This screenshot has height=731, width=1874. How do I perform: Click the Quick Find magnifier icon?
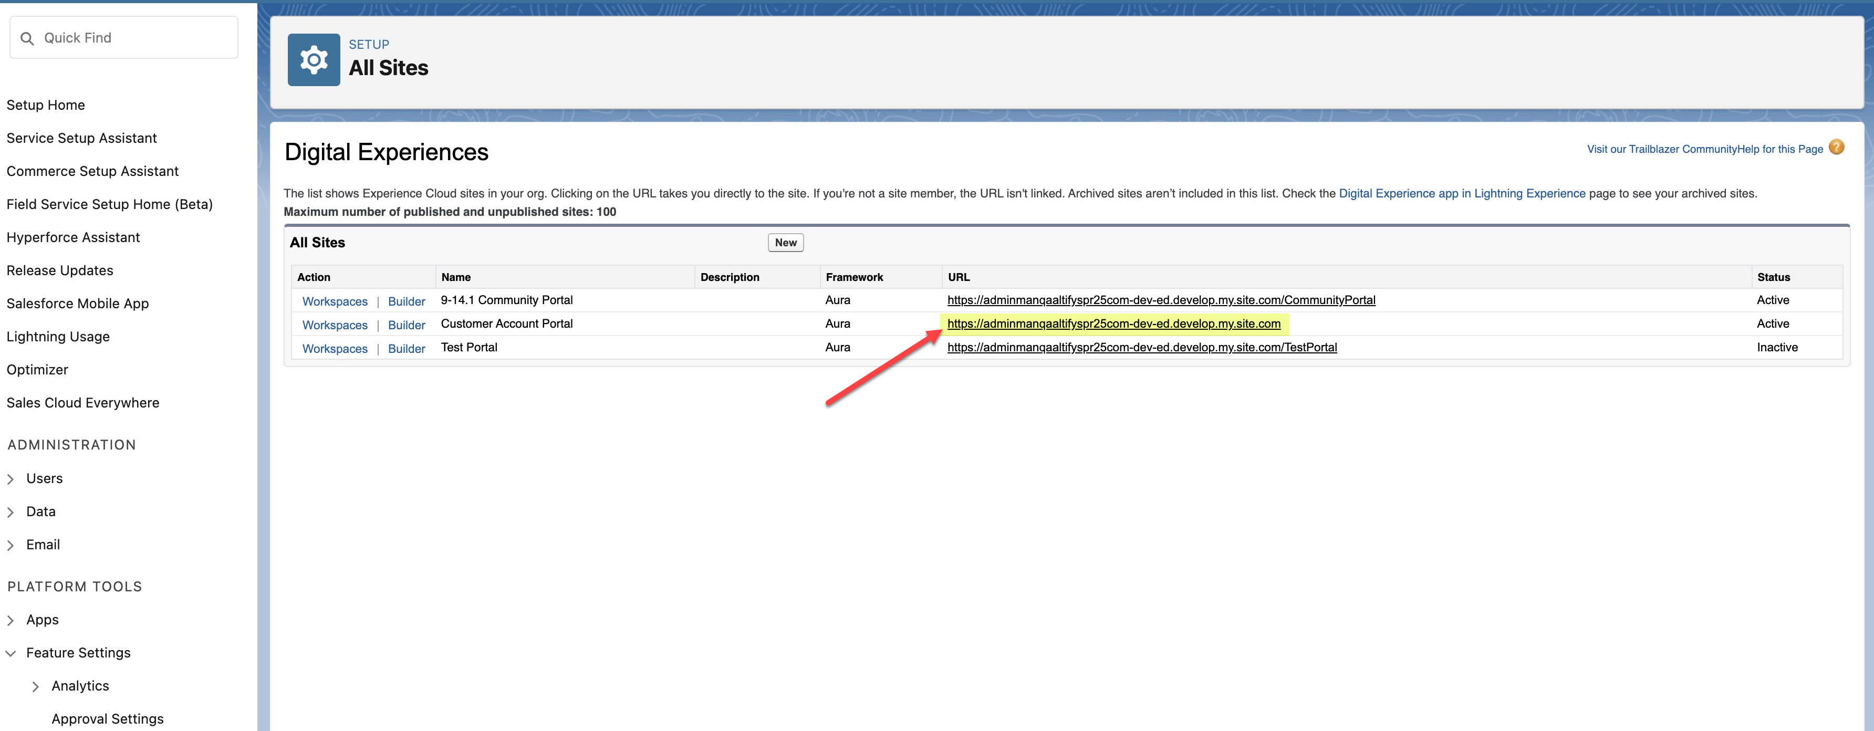click(x=28, y=38)
